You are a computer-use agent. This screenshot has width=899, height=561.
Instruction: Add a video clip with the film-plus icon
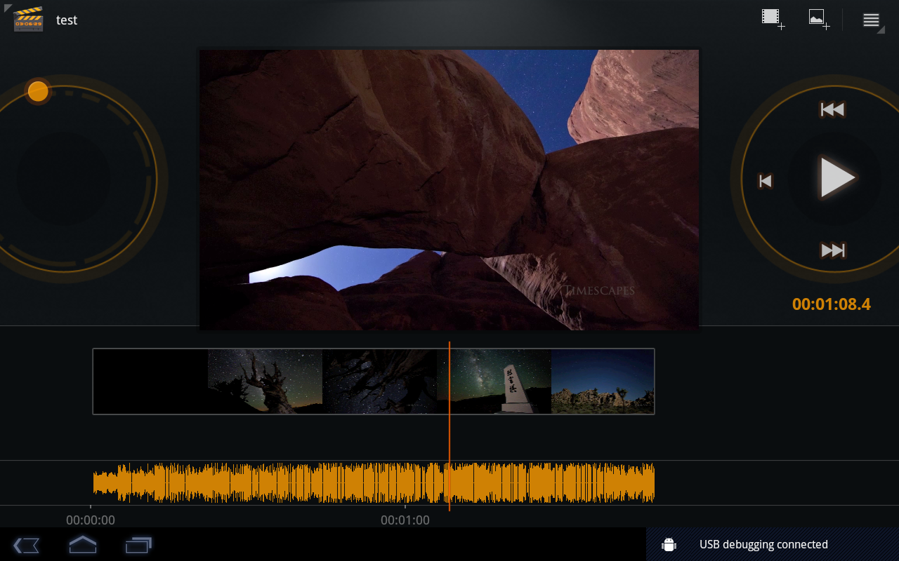(773, 18)
